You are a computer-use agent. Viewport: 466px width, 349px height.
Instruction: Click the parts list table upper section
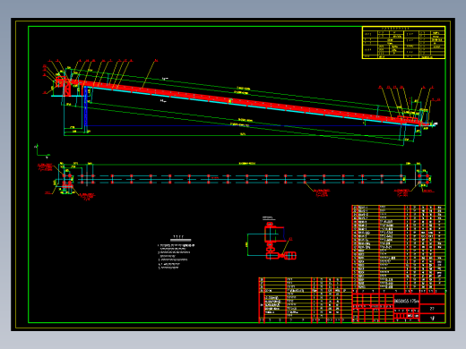tap(399, 247)
